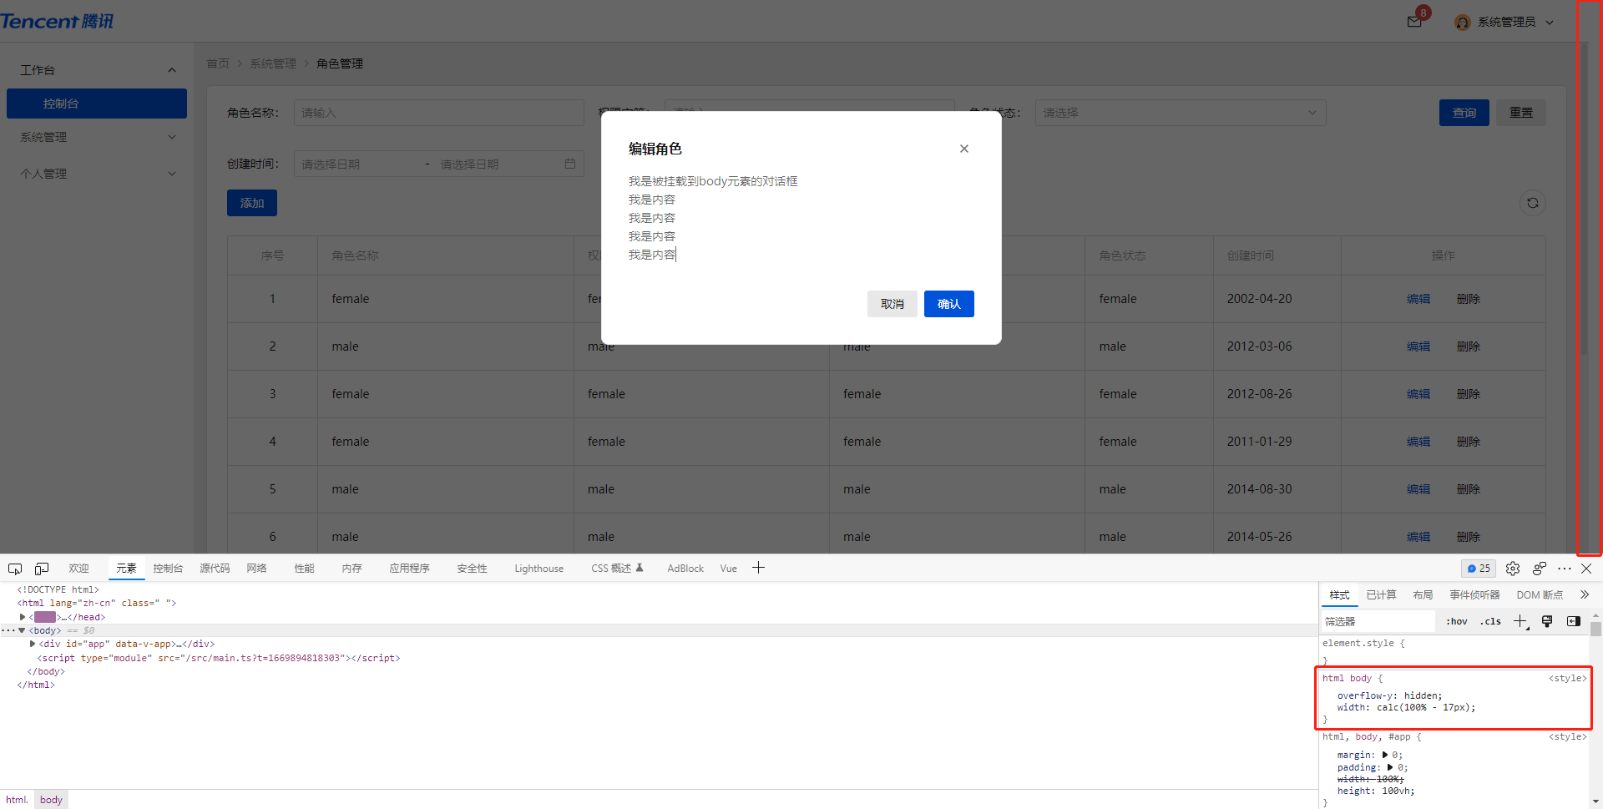Click the issues counter showing 25
The width and height of the screenshot is (1603, 809).
pos(1478,569)
